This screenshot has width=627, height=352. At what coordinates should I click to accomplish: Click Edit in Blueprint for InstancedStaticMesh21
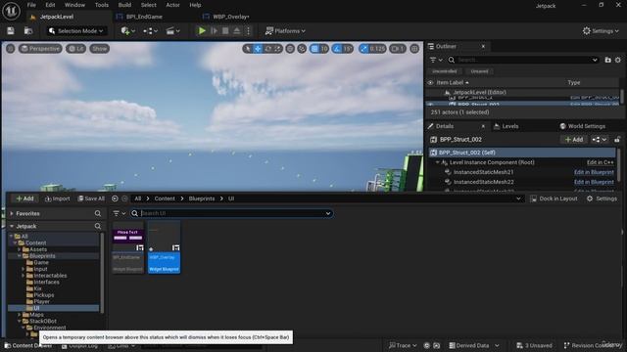594,172
